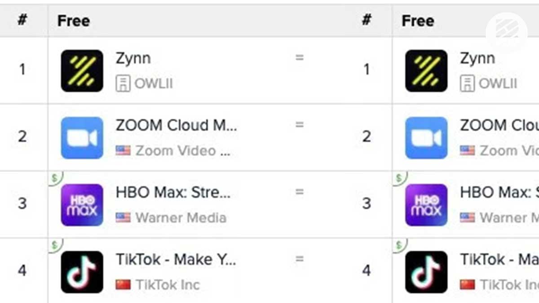This screenshot has width=539, height=303.
Task: Click the right 'Free' column header
Action: point(418,21)
